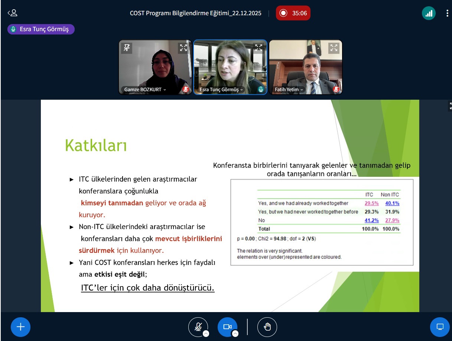
Task: Open Fatih Yetim name dropdown
Action: click(289, 89)
